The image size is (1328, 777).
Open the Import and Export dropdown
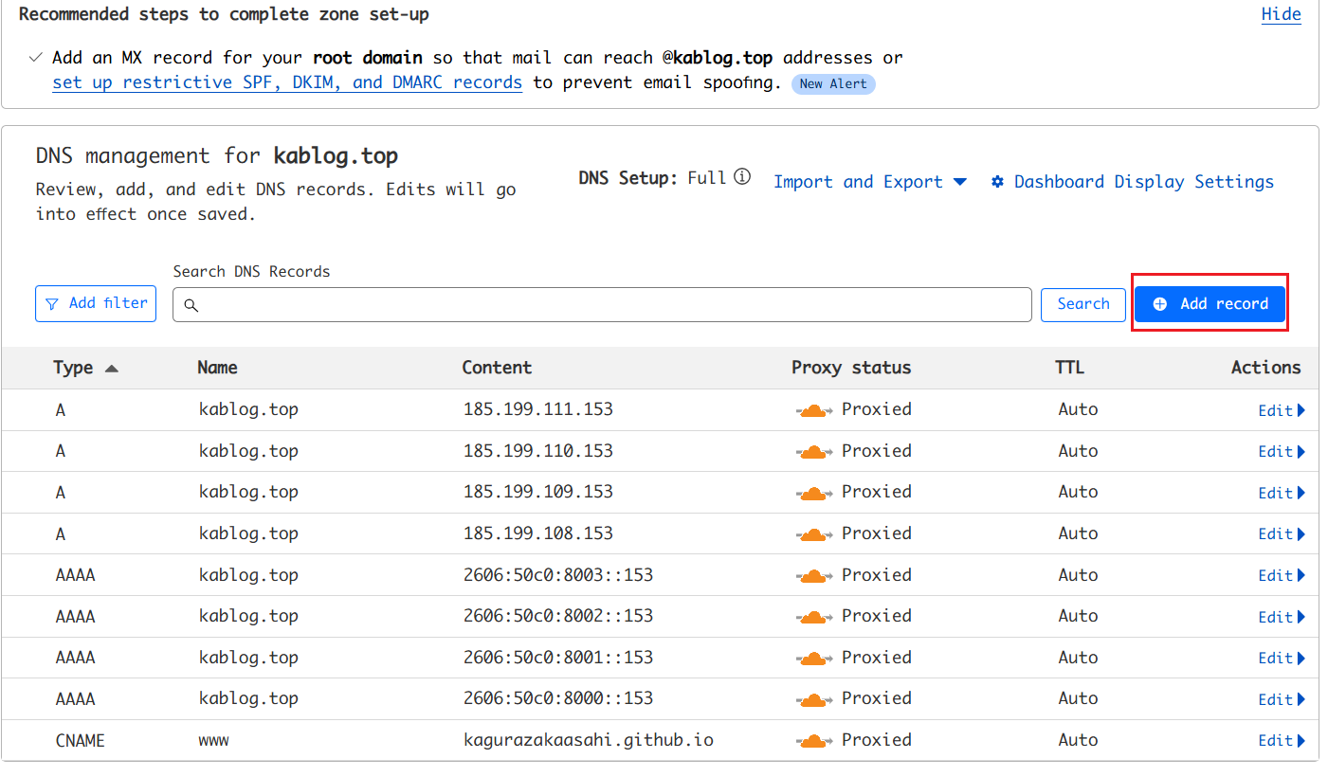869,182
